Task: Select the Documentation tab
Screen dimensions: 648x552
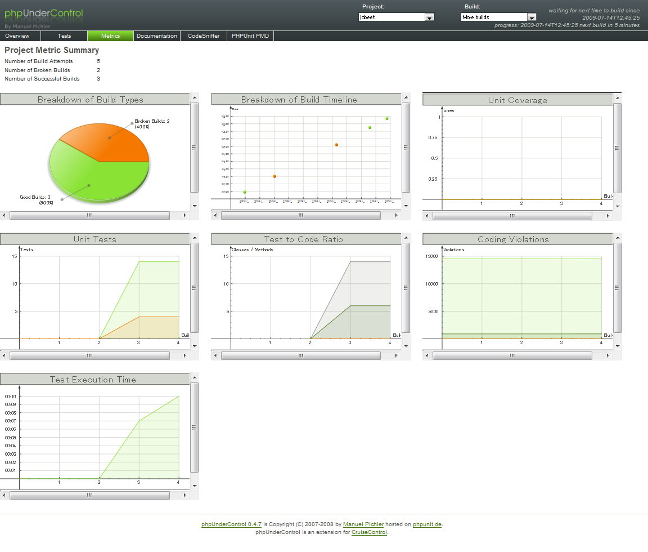Action: pos(156,36)
